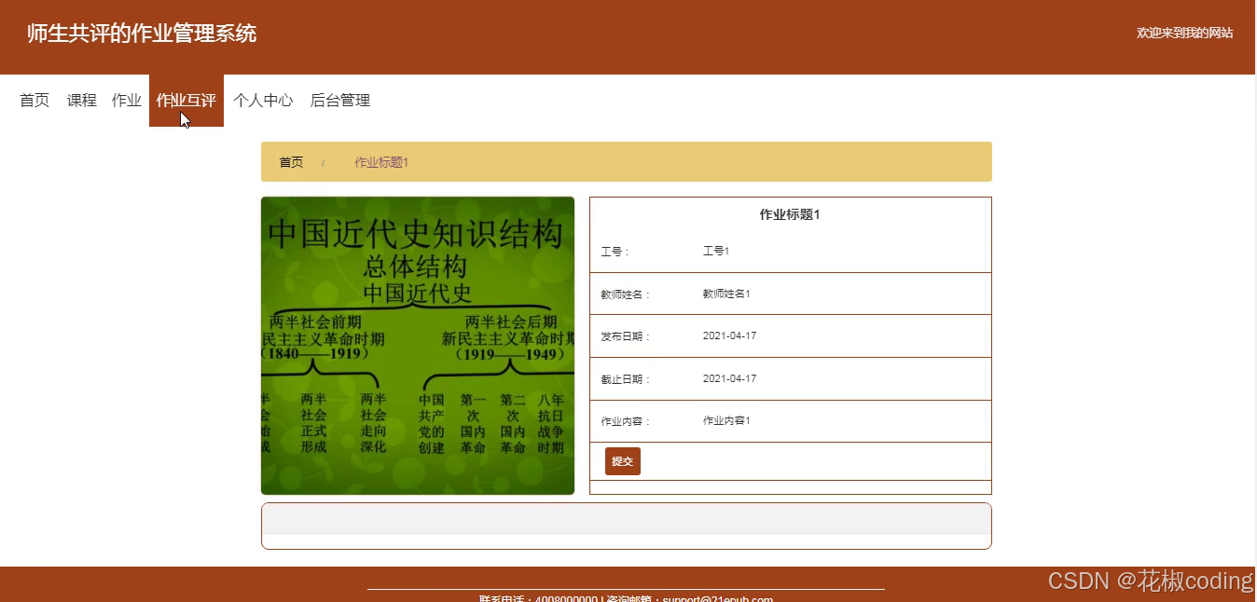Viewport: 1257px width, 602px height.
Task: Open 后台管理 from the navigation bar
Action: tap(339, 100)
